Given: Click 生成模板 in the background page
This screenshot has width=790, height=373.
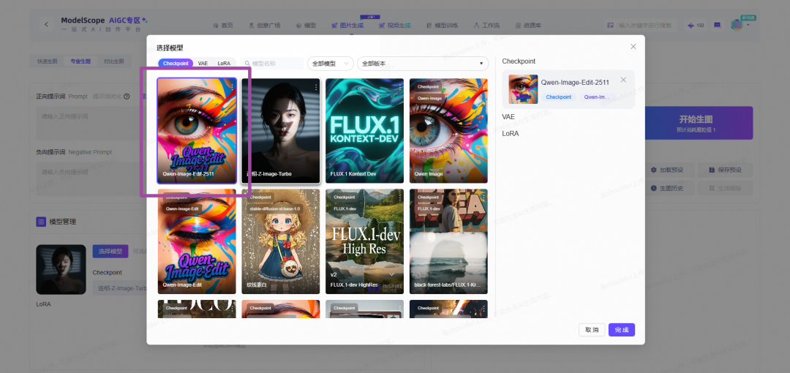Looking at the screenshot, I should click(725, 188).
